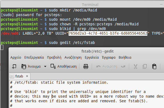Paste with the clipboard icon
This screenshot has width=164, height=108.
[154, 67]
